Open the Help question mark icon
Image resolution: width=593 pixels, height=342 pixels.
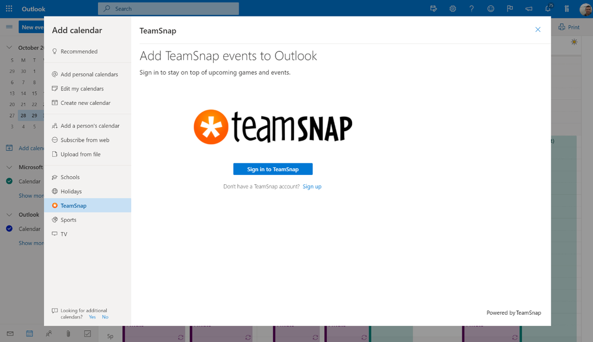(471, 9)
